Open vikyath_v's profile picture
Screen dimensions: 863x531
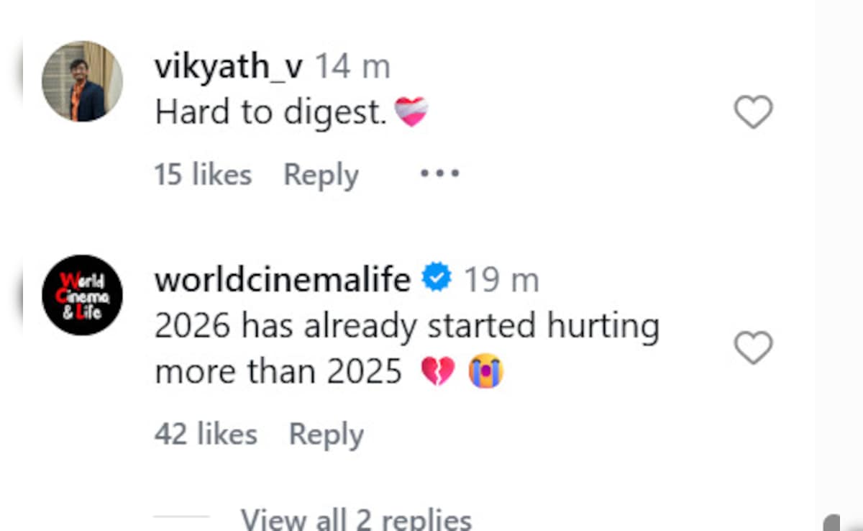(82, 81)
